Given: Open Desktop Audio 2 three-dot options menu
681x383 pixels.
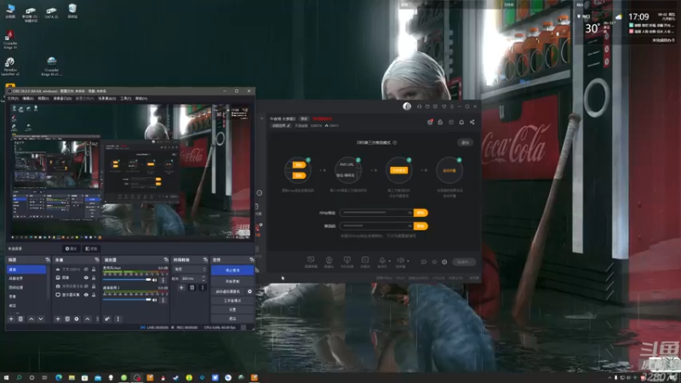Looking at the screenshot, I should (163, 300).
